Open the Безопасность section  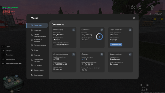coord(37,70)
